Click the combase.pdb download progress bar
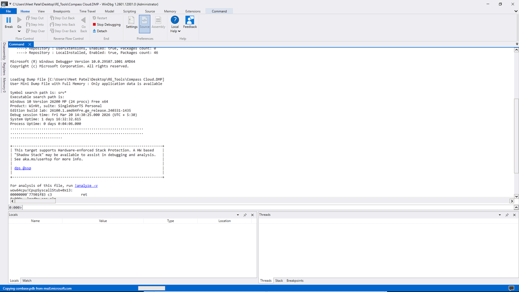 [151, 288]
